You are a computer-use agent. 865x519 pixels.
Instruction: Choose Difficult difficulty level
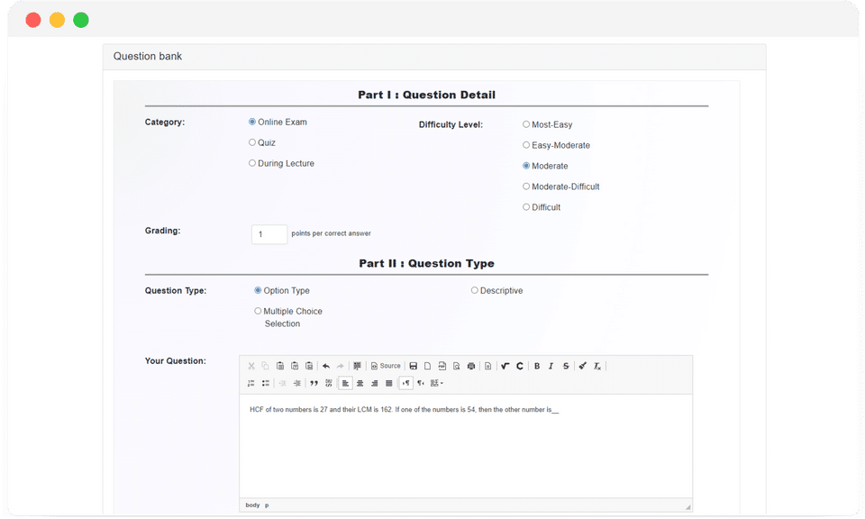[x=526, y=207]
